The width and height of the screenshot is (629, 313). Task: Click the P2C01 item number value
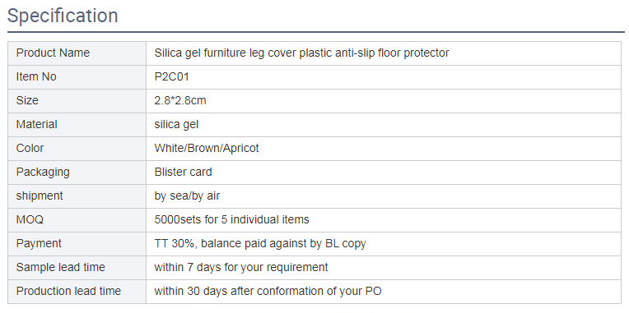pos(172,77)
